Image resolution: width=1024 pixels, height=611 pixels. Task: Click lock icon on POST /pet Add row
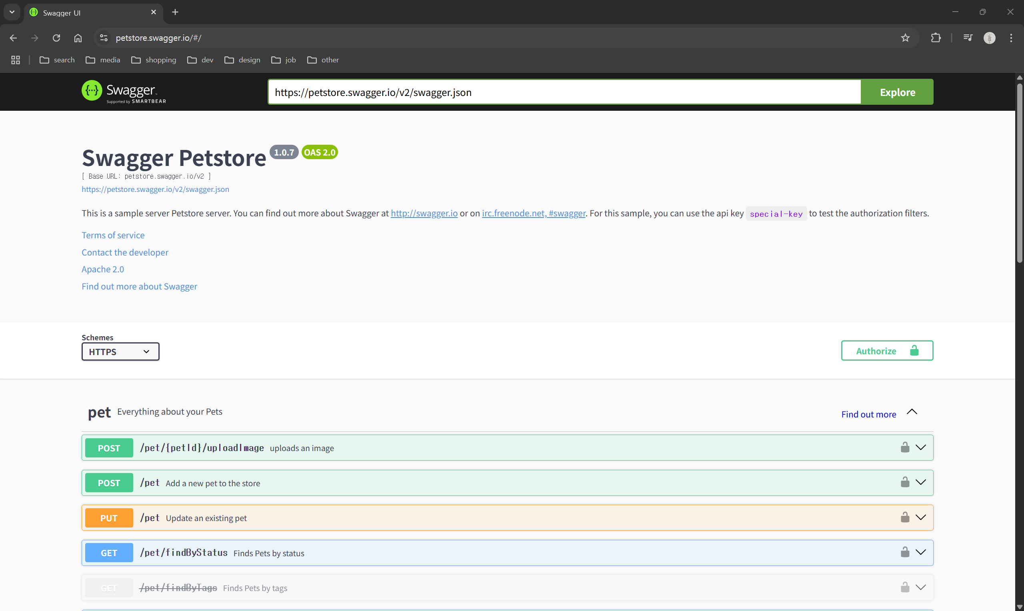(904, 483)
